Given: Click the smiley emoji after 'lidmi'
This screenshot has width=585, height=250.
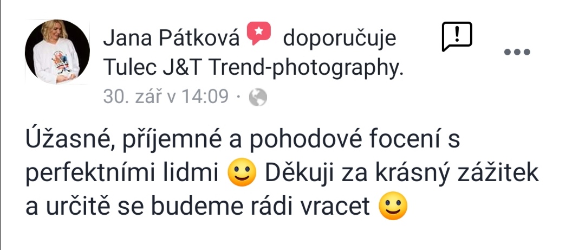Looking at the screenshot, I should 242,174.
